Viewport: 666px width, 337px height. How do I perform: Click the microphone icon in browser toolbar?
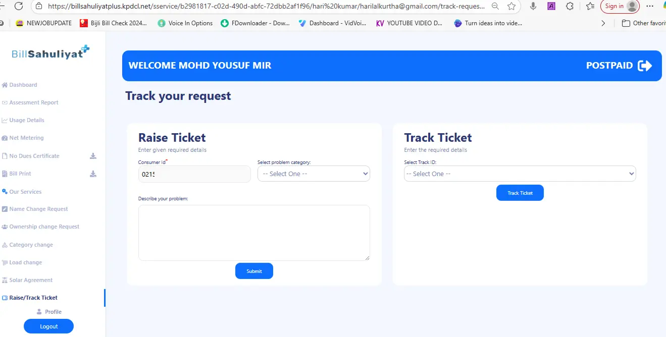click(x=533, y=6)
